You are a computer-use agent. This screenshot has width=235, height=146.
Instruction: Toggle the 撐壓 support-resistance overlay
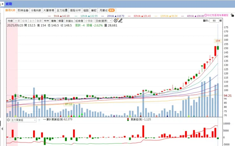point(61,21)
